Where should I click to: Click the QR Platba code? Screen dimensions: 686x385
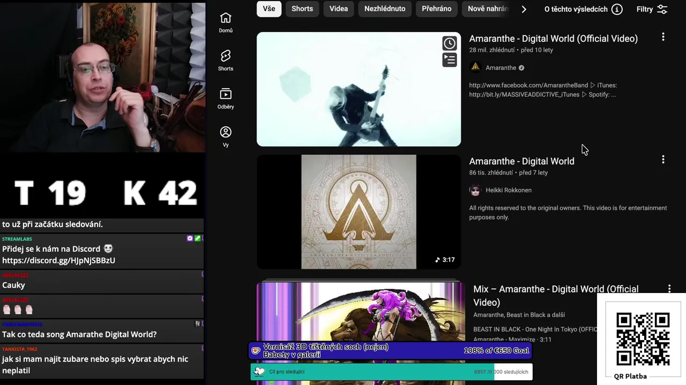[x=643, y=339]
